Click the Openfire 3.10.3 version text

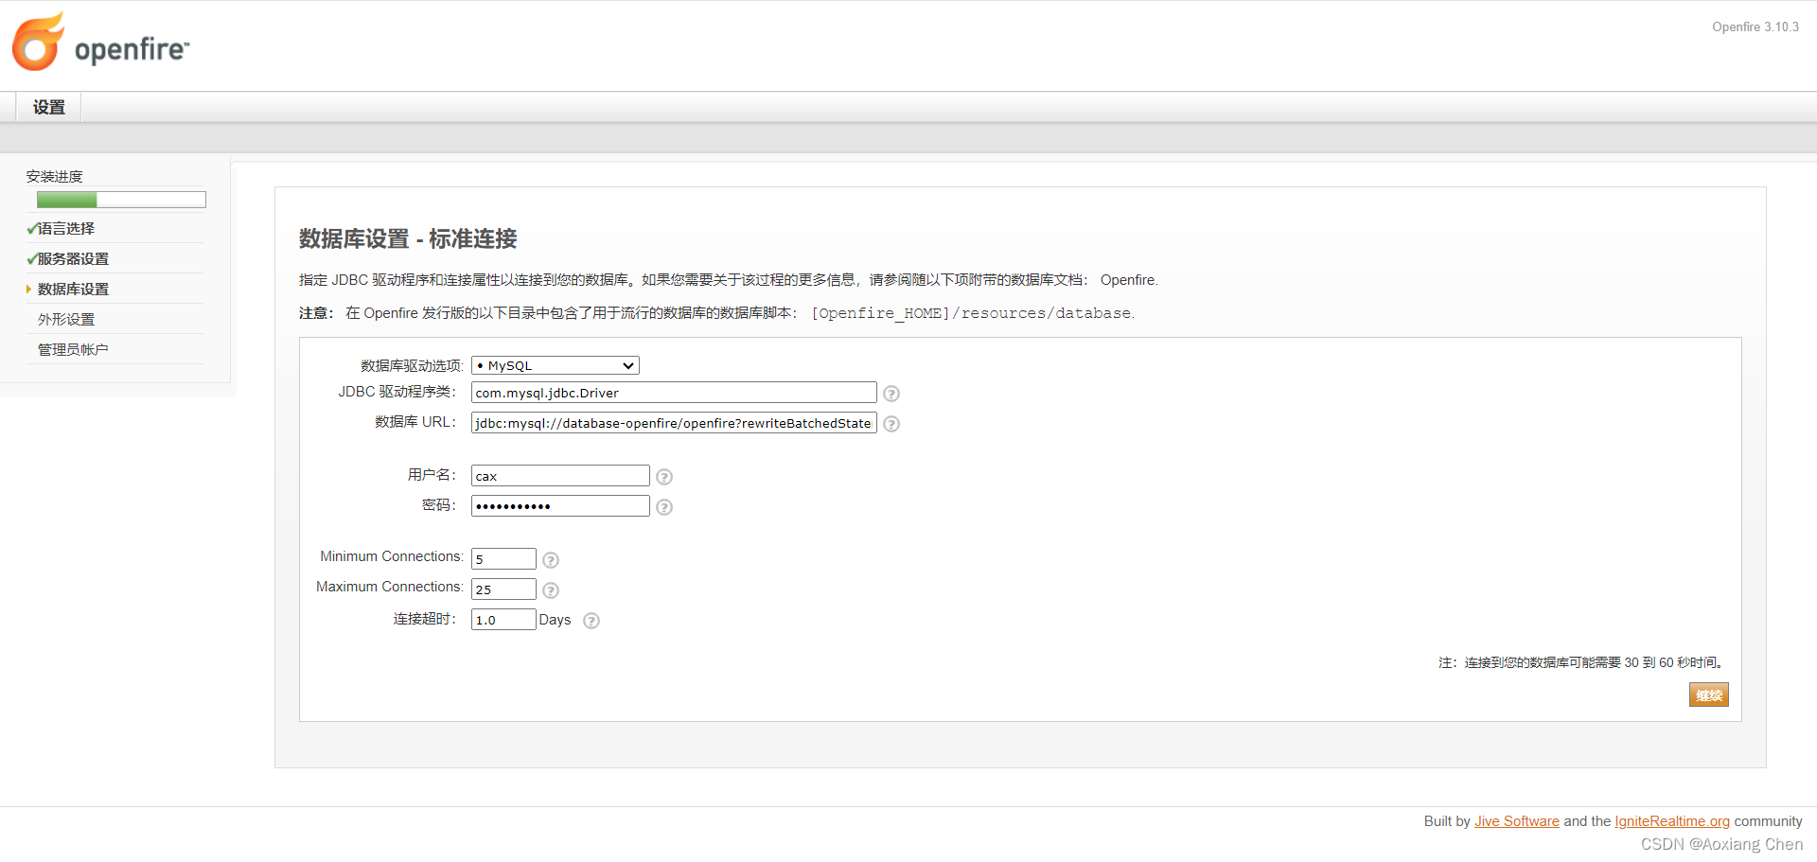point(1755,27)
